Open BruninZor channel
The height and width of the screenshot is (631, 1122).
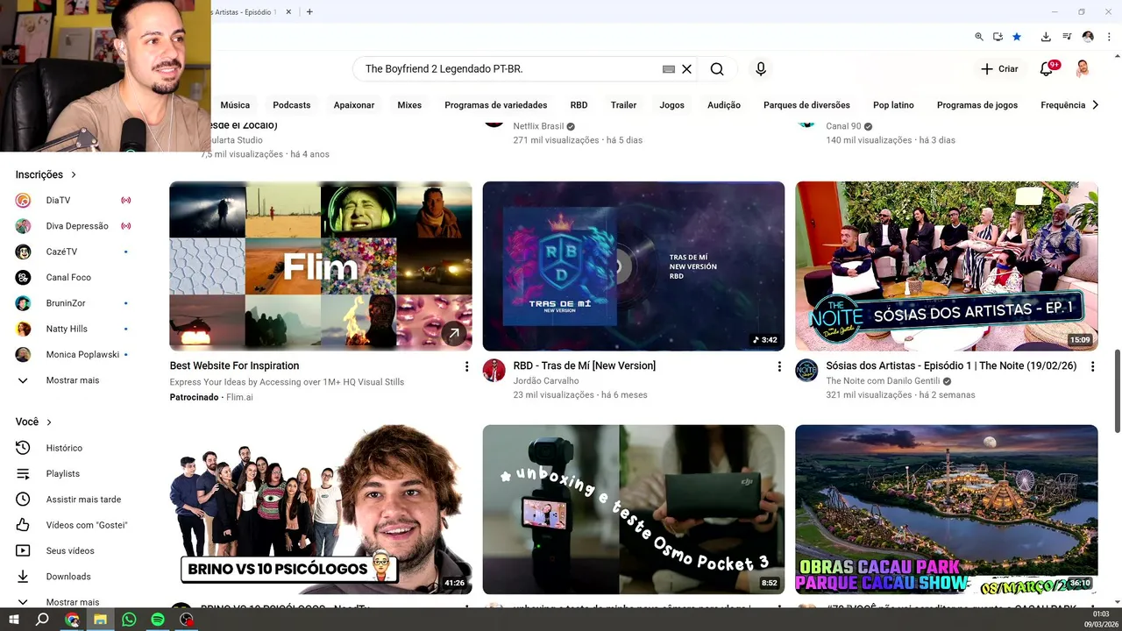[74, 303]
